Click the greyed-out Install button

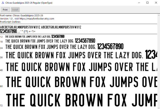[15, 10]
